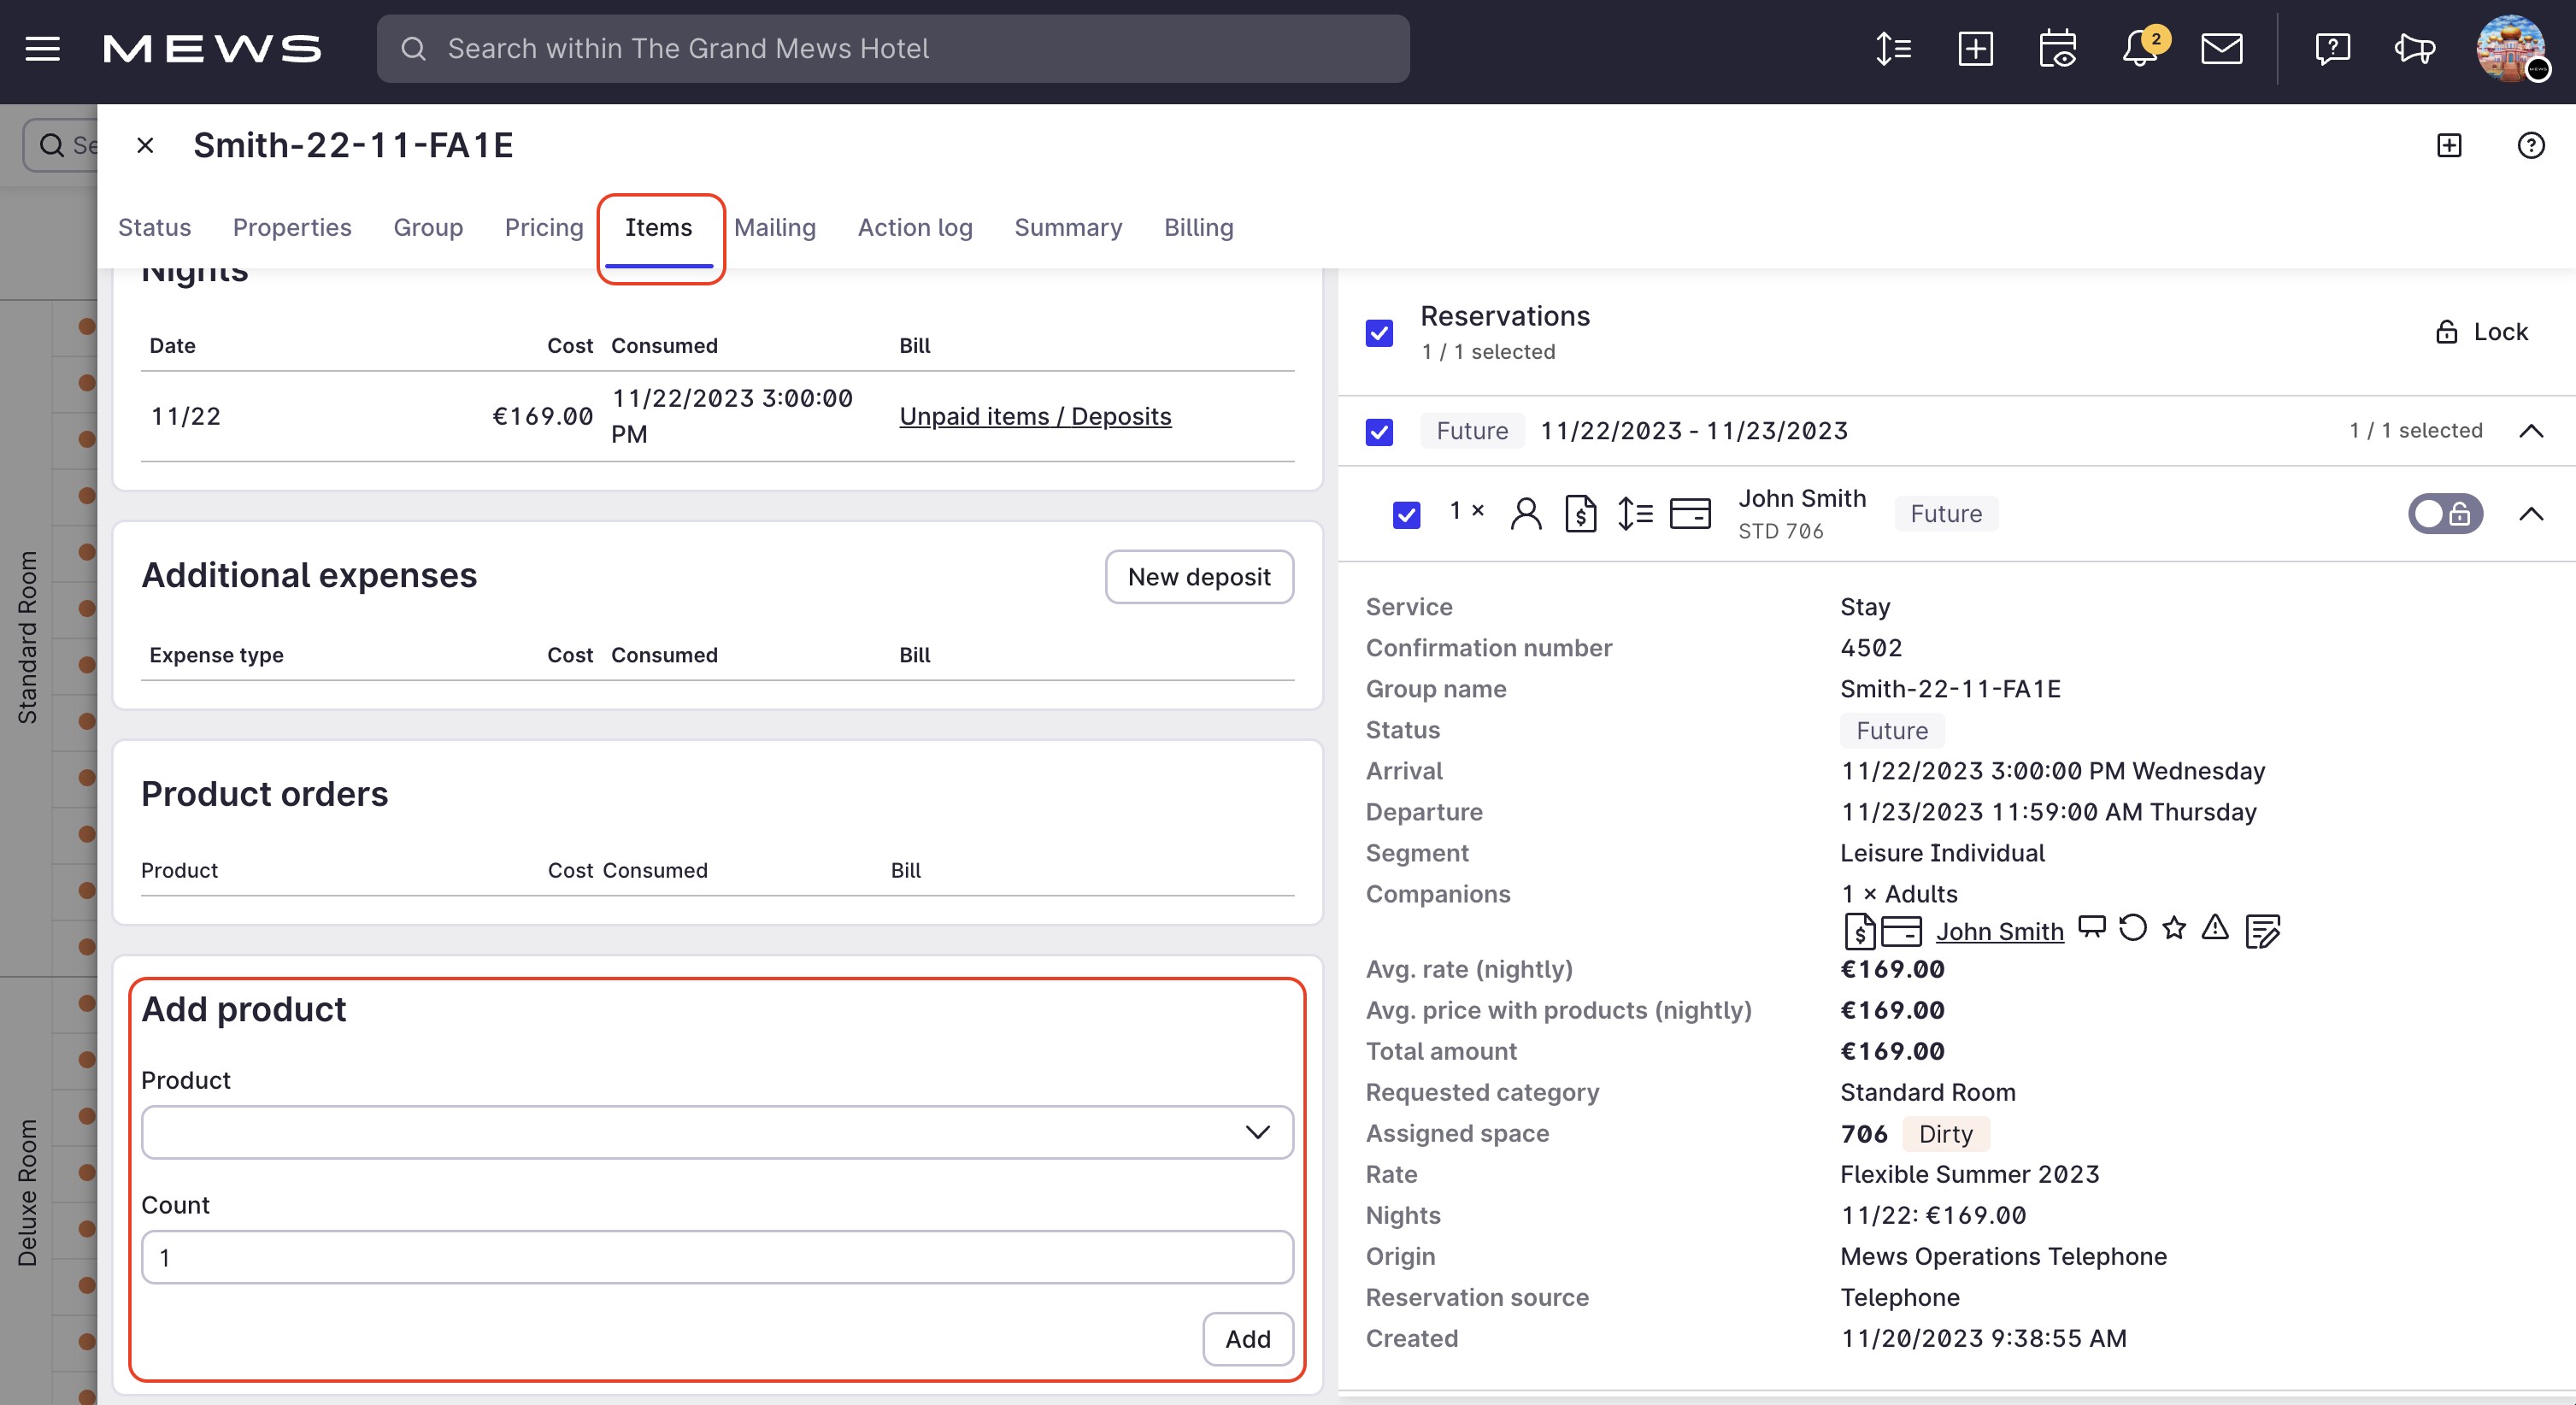Toggle the lock switch for John Smith
2576x1405 pixels.
pos(2444,514)
